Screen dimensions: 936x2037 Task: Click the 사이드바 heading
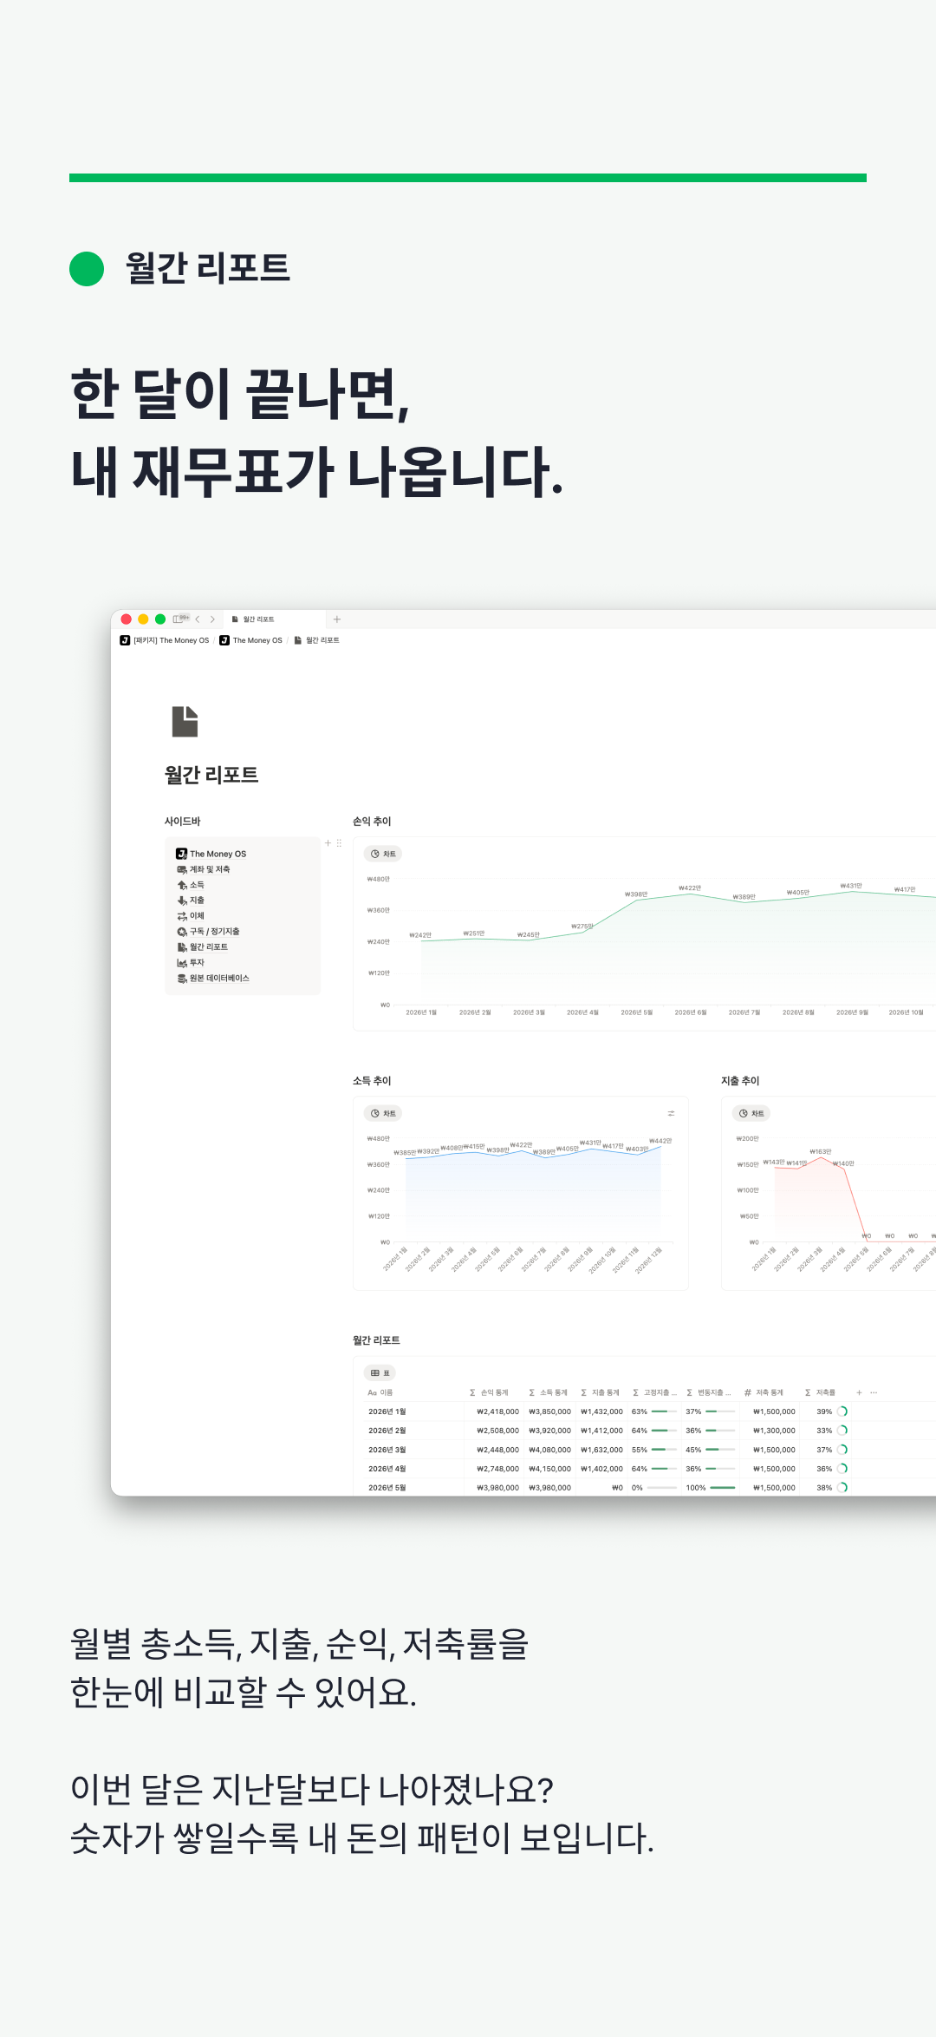coord(182,822)
